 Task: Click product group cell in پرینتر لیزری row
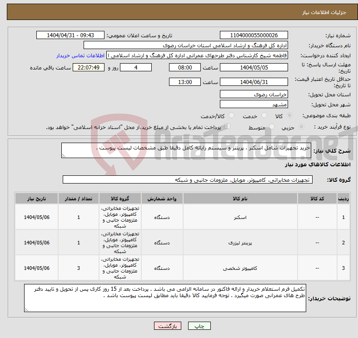pos(120,243)
